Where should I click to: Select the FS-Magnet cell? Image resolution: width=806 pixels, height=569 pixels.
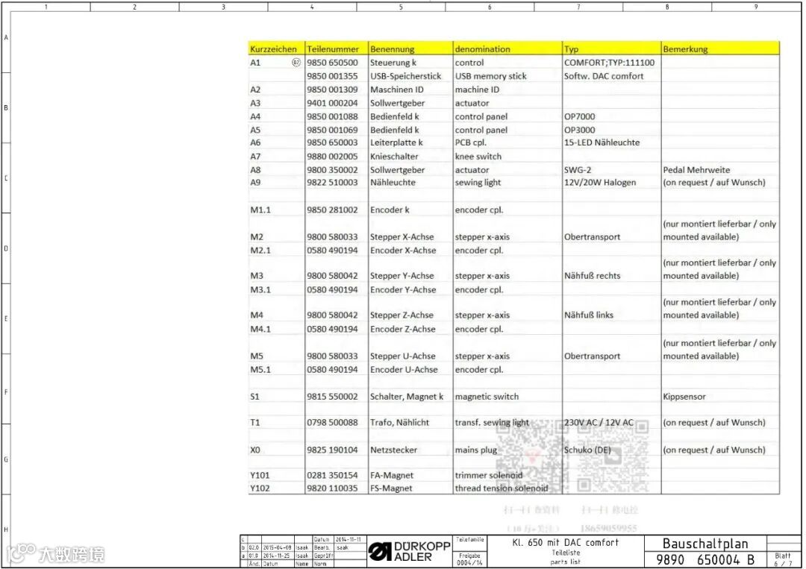[390, 488]
